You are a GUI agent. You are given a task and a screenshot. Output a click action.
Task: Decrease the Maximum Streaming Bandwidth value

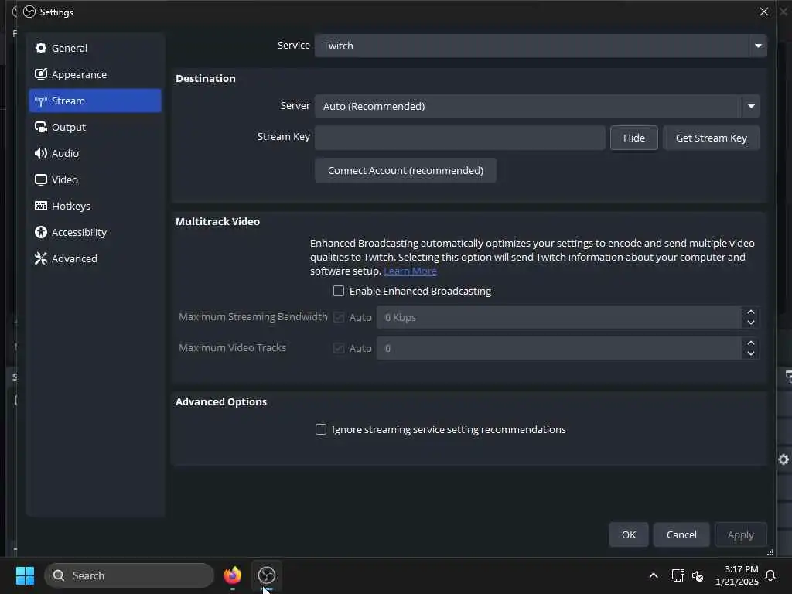tap(750, 323)
